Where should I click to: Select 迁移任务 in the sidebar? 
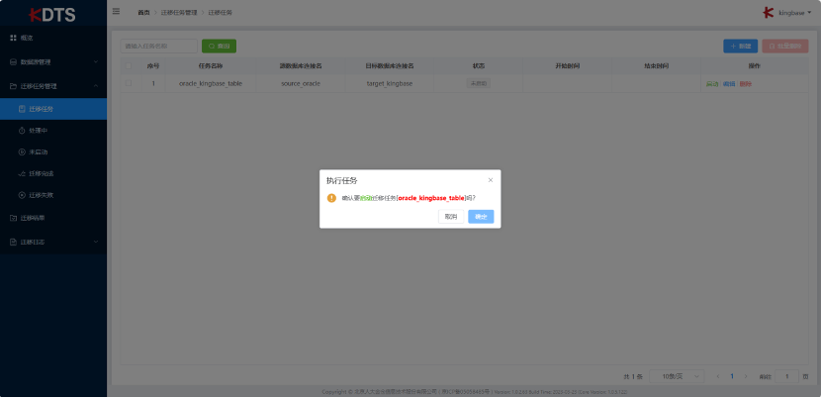[53, 109]
